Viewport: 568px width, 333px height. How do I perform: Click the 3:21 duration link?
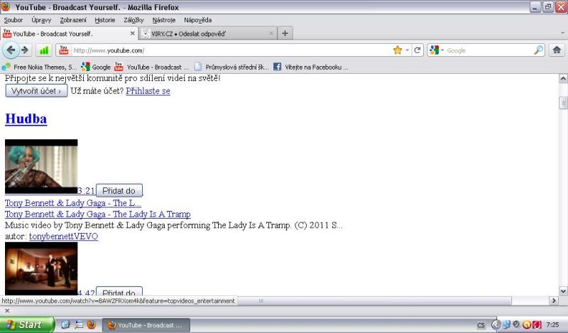(x=86, y=191)
